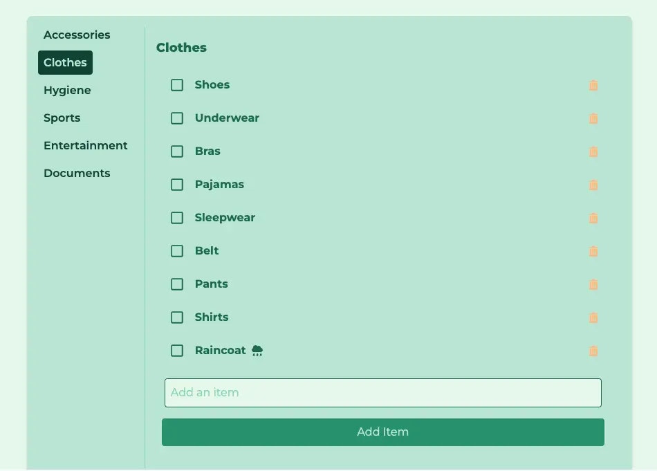This screenshot has height=471, width=657.
Task: Focus the Add an item field
Action: [x=383, y=393]
